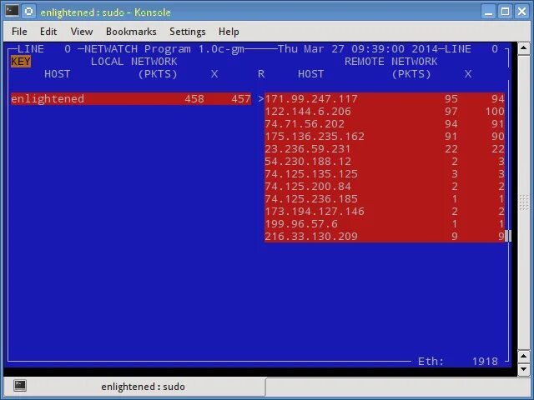534x400 pixels.
Task: Close the Konsole window
Action: 522,11
